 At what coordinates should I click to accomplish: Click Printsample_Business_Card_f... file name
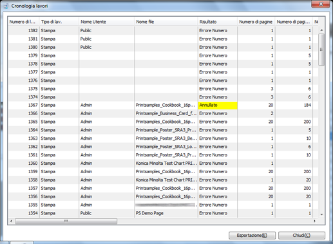[x=166, y=113]
